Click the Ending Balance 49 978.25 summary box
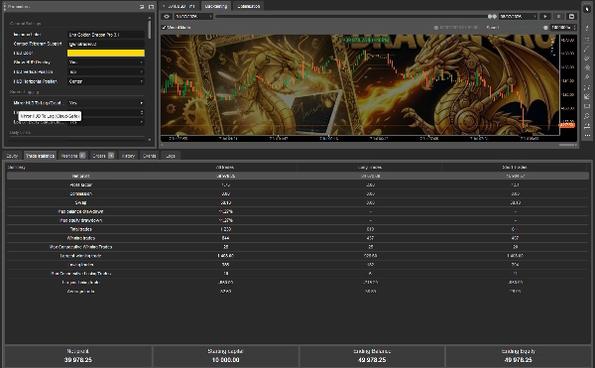595x368 pixels. click(x=372, y=356)
